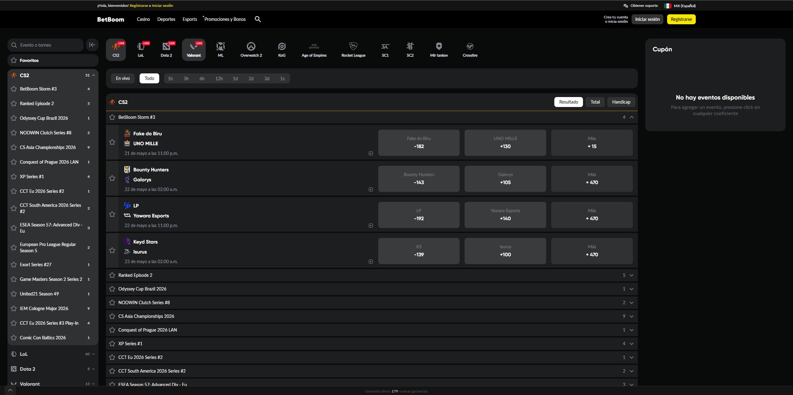The width and height of the screenshot is (793, 395).
Task: Open the Crossfire game category icon
Action: click(470, 50)
